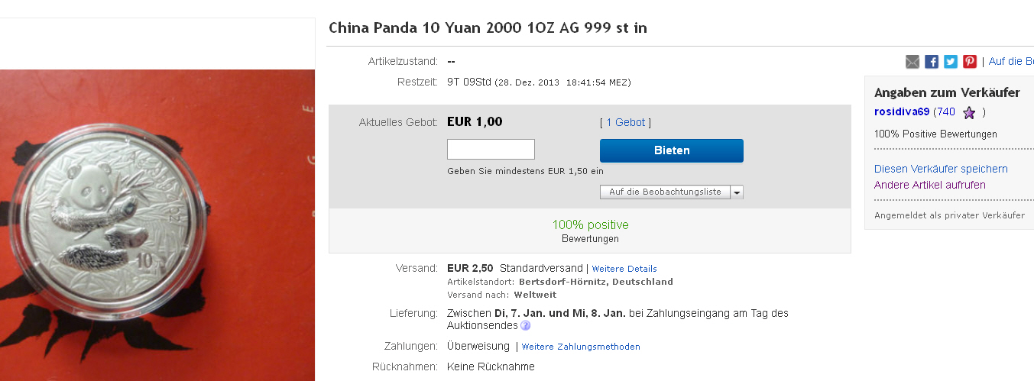Share listing on Facebook
This screenshot has height=381, width=1034.
pos(932,62)
